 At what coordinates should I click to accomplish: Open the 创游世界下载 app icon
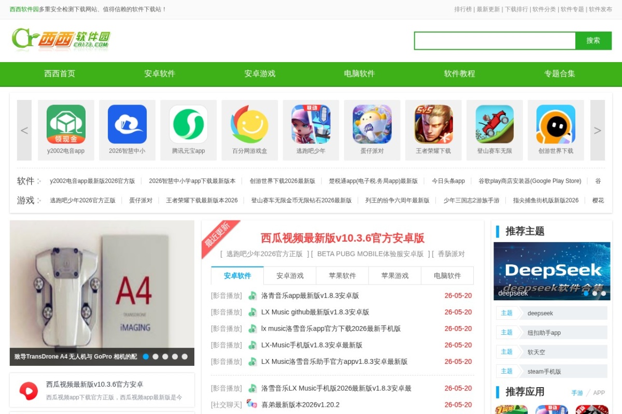point(556,124)
